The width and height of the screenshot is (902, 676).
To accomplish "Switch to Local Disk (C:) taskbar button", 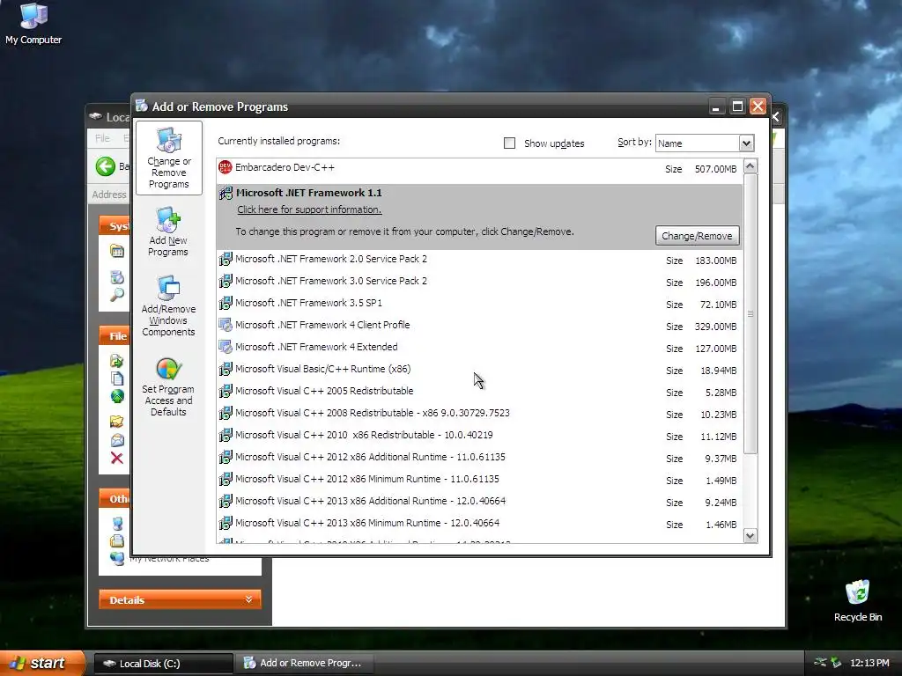I will 163,664.
